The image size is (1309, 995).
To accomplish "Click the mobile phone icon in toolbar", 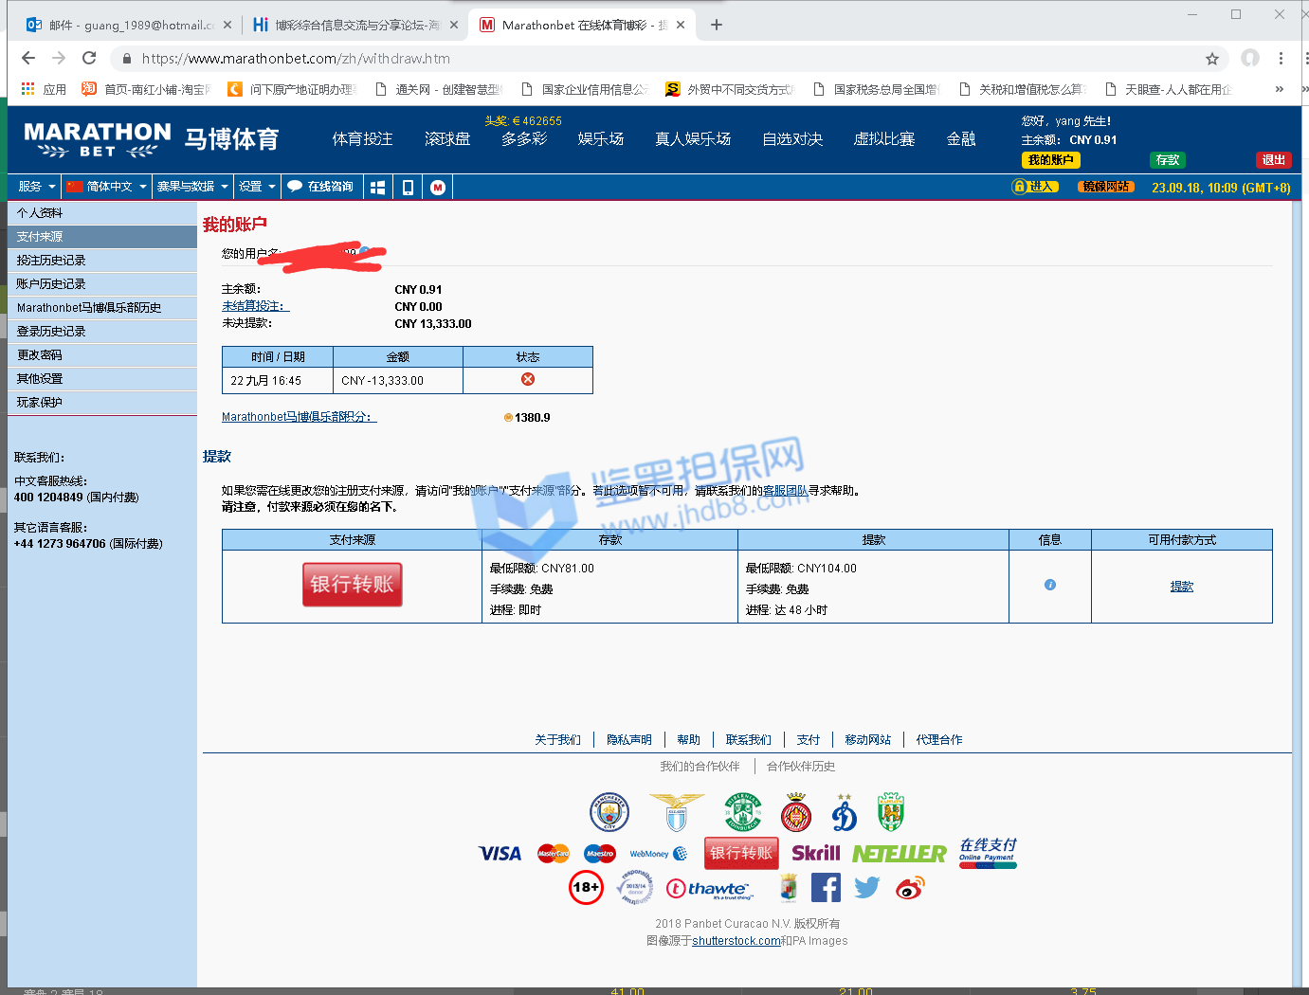I will (408, 188).
